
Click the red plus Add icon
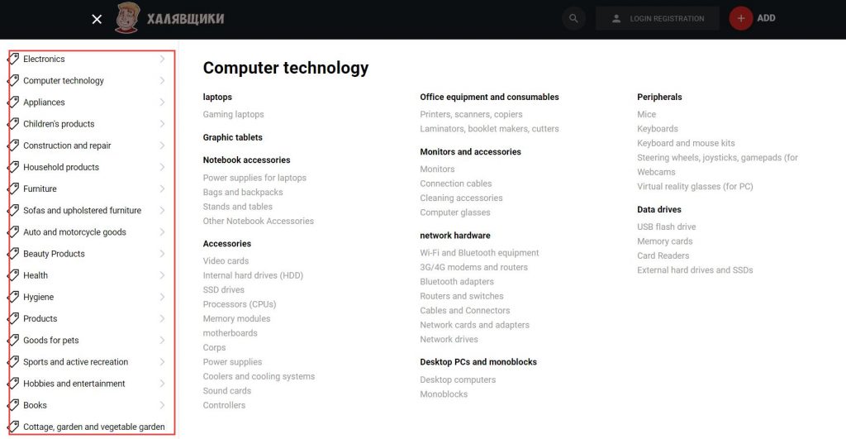(x=741, y=18)
